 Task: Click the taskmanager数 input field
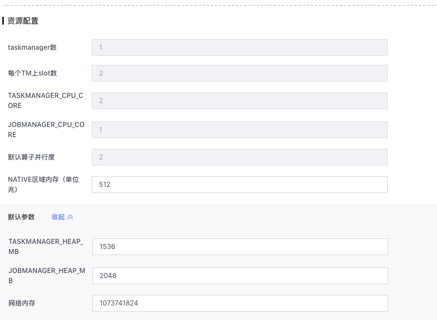[x=239, y=48]
